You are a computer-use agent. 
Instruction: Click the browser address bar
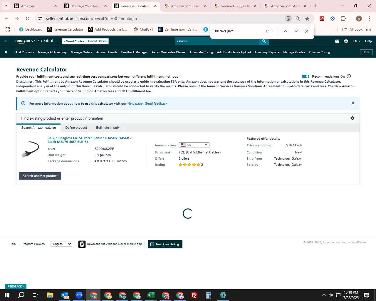pyautogui.click(x=164, y=19)
